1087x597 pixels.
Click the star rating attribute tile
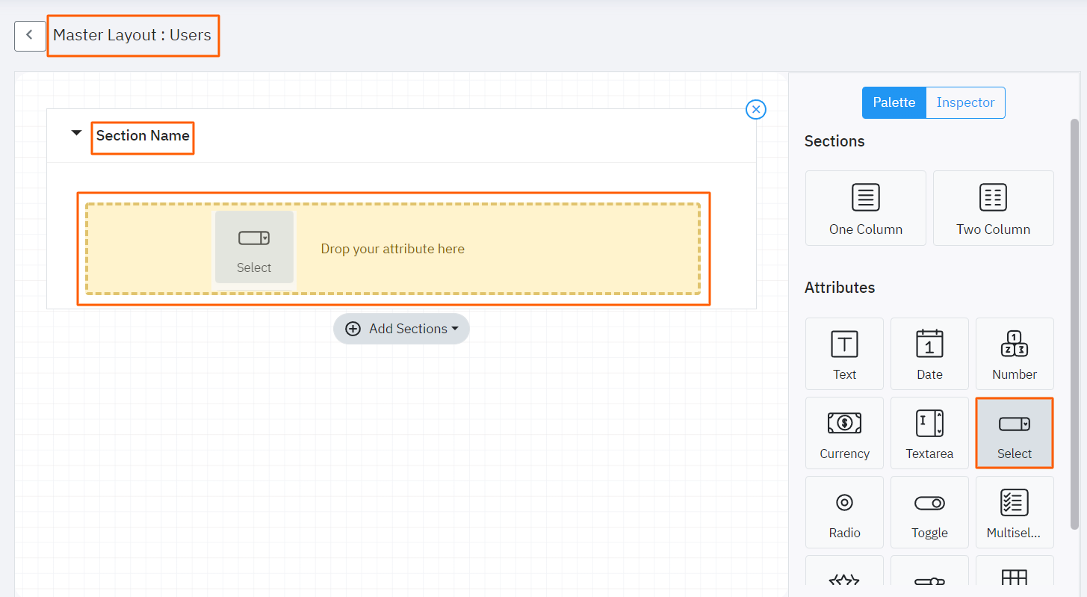coord(844,577)
